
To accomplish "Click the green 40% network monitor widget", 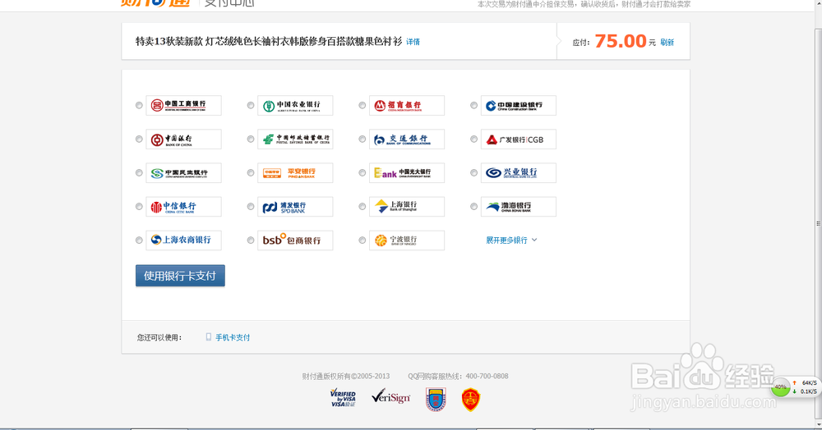I will 781,387.
